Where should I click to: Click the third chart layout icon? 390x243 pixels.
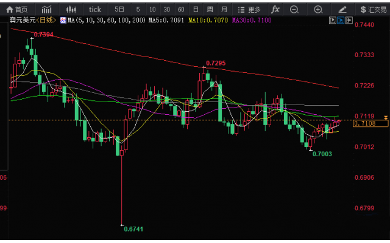pyautogui.click(x=349, y=20)
